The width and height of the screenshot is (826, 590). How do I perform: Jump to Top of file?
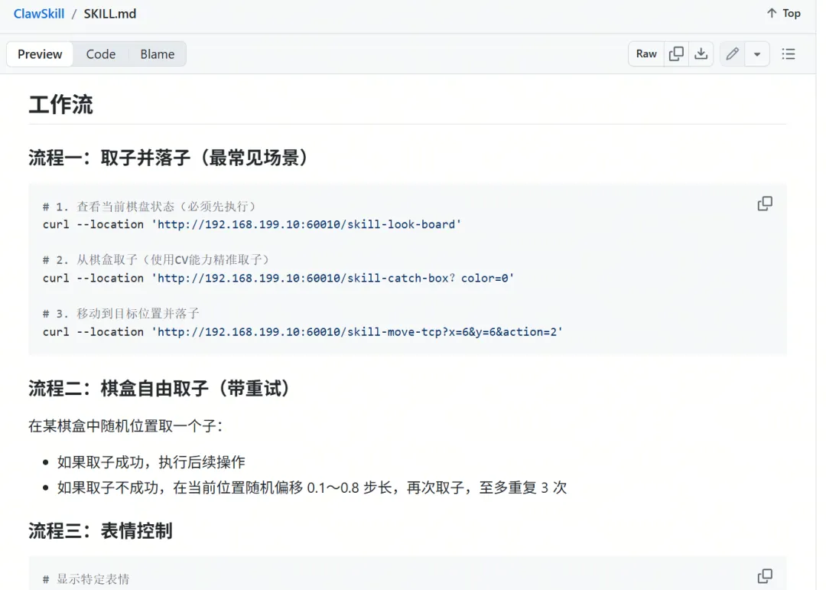coord(783,14)
